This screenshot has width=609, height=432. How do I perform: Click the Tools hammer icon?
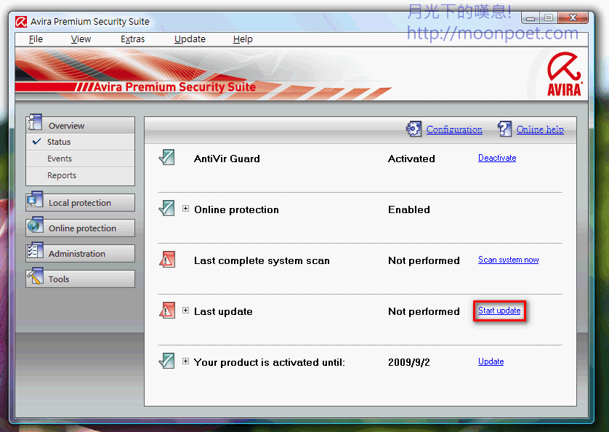[35, 278]
